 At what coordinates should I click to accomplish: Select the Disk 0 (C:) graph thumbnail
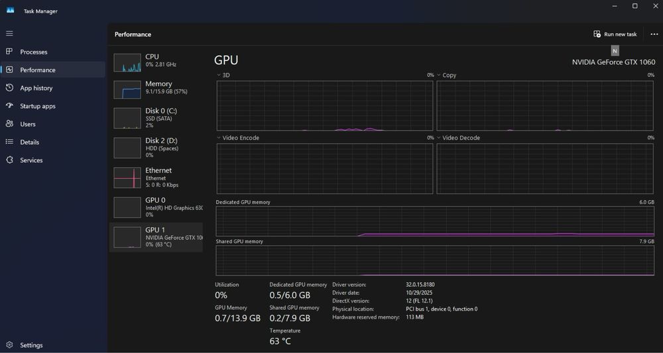pos(127,119)
